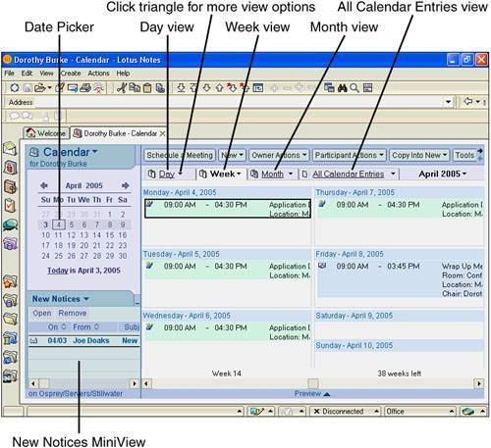Click the Properties circle icon in toolbar
Viewport: 491px width, 448px height.
15,87
